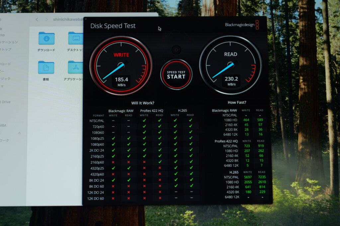Open the ダウンロード folder in Finder
This screenshot has height=226, width=340.
coord(46,42)
